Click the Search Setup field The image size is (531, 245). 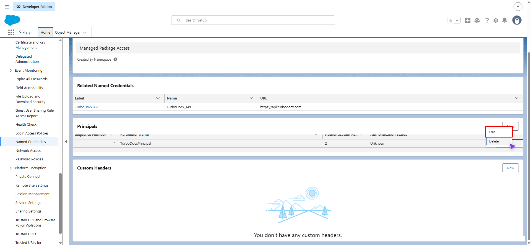coord(253,20)
